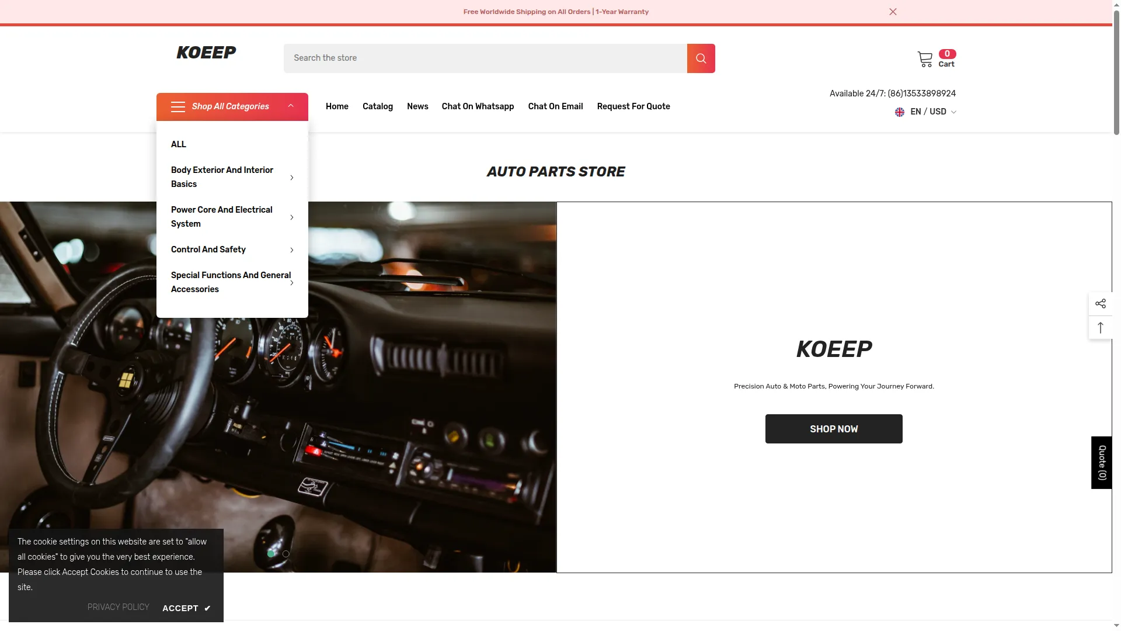The width and height of the screenshot is (1121, 631).
Task: Expand Power Core And Electrical System submenu
Action: coord(291,217)
